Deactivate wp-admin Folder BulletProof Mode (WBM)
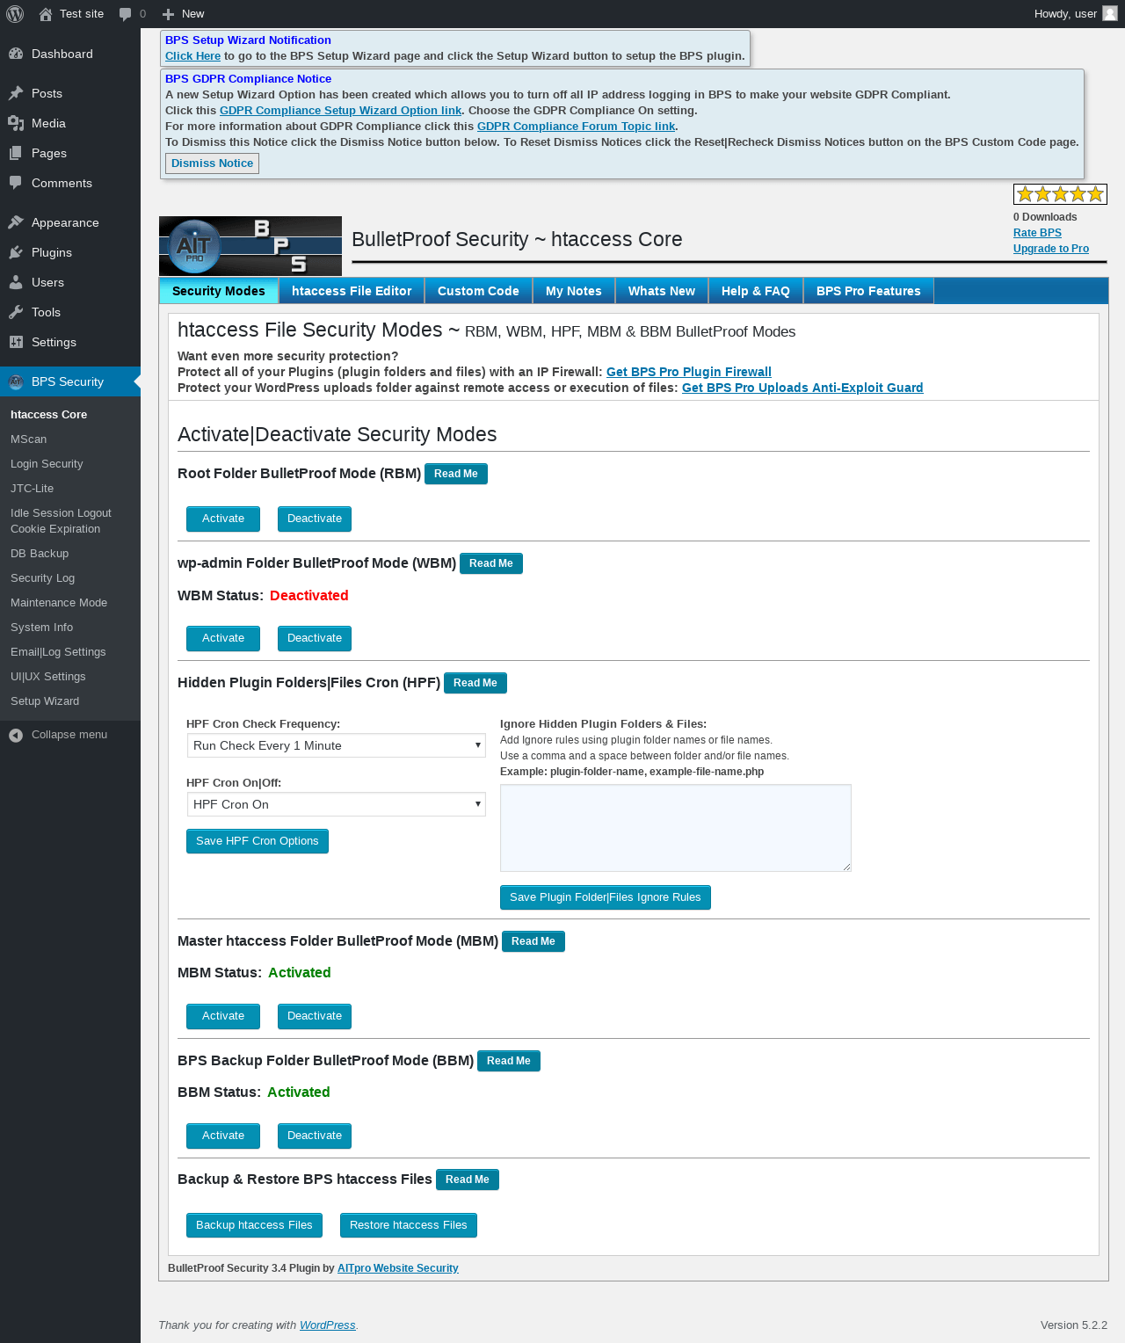 315,638
